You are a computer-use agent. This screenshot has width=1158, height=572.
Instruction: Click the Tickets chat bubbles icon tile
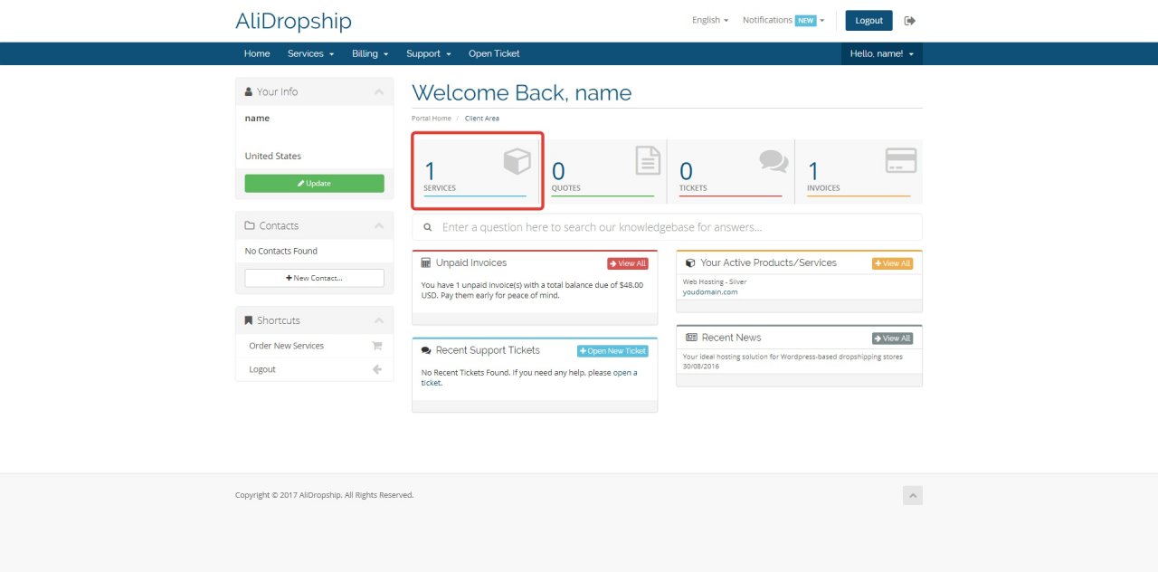774,161
